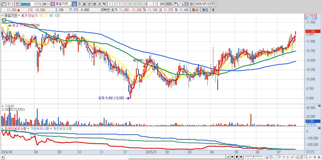This screenshot has width=322, height=160.
Task: Click the speaker sound icon
Action: coord(45,4)
